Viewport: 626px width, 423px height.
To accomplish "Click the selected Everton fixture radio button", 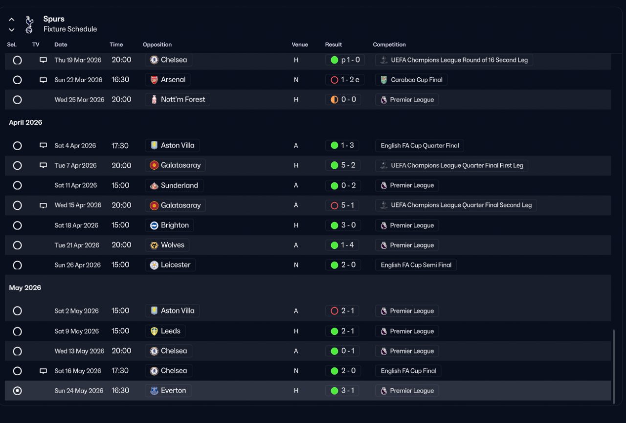I will coord(17,391).
